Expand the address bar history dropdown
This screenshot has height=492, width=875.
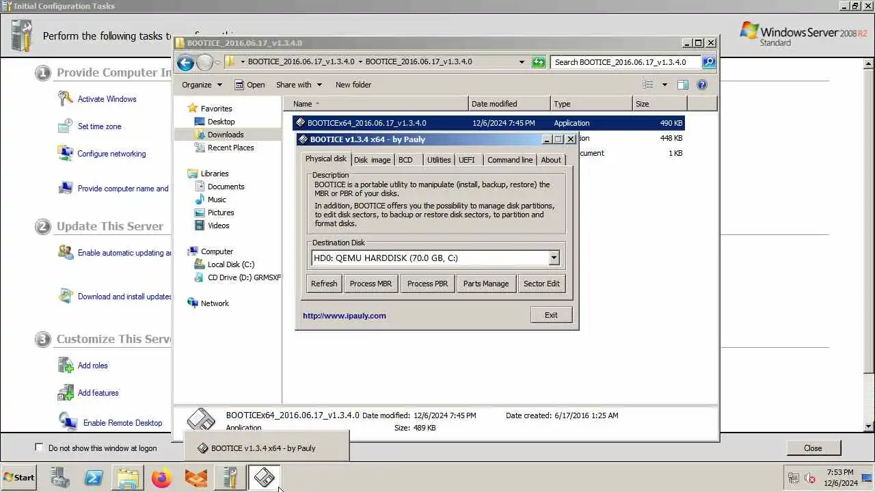coord(522,62)
